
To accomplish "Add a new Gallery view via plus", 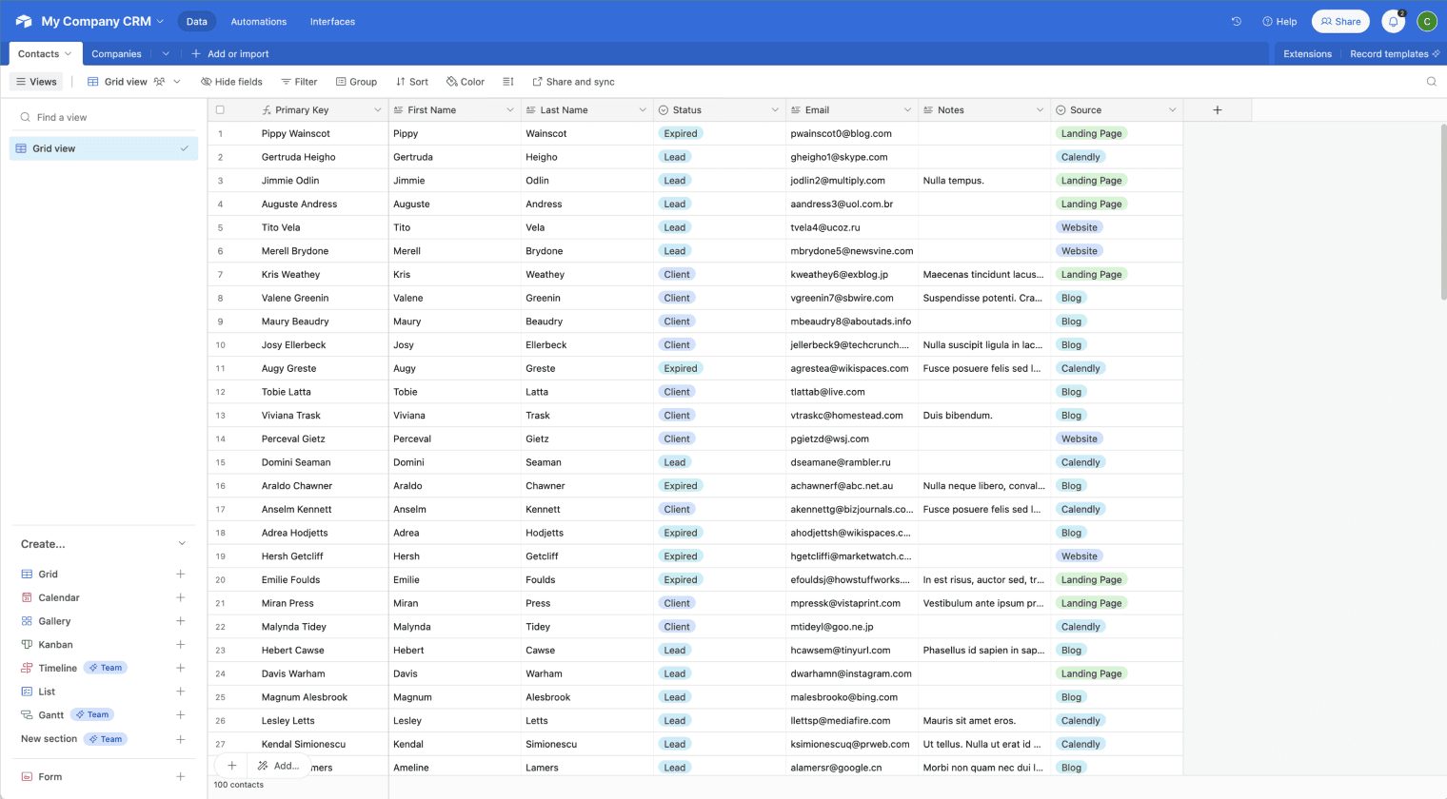I will (181, 621).
